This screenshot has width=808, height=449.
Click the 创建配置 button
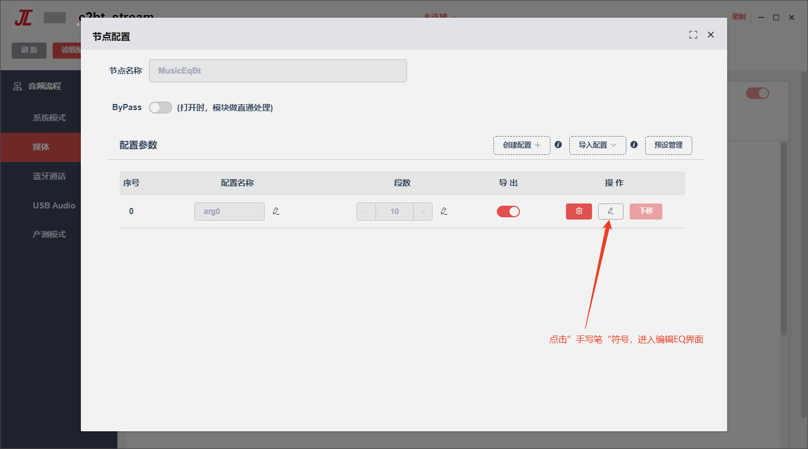tap(522, 145)
